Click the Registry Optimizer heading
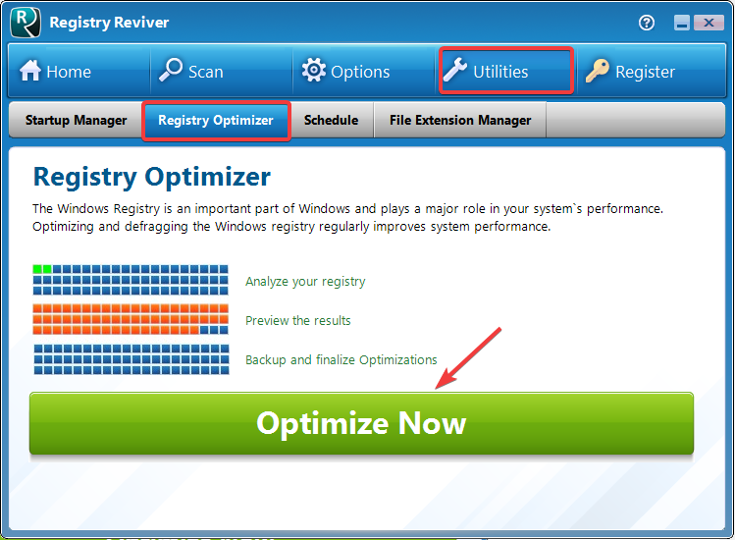The height and width of the screenshot is (540, 735). pos(152,177)
